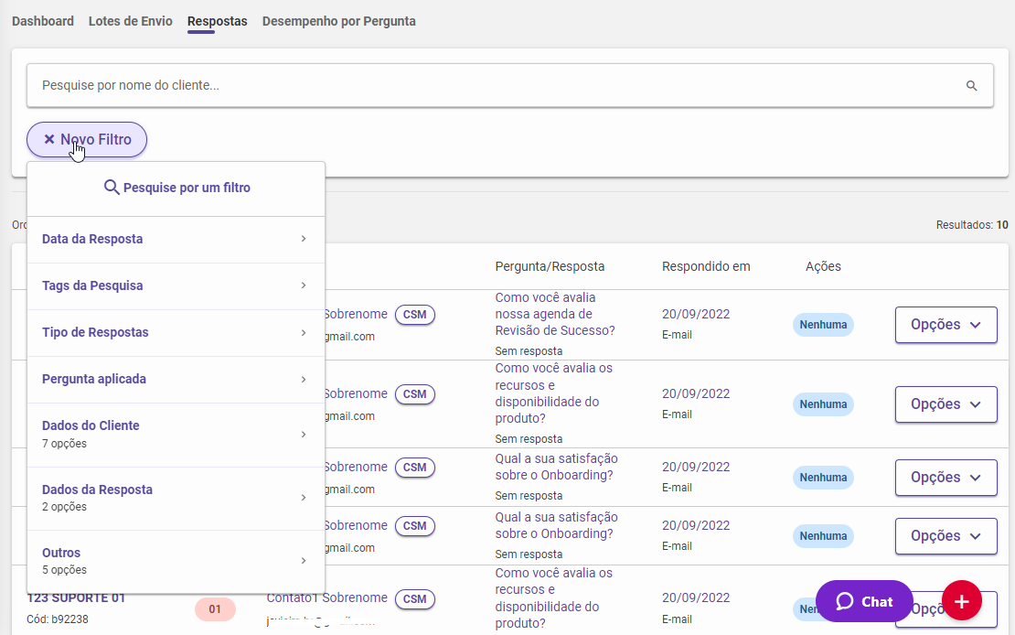
Task: Switch to the Dashboard tab
Action: pos(43,21)
